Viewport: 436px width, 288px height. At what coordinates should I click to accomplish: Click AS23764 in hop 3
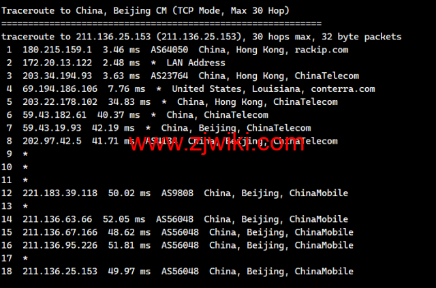tap(170, 76)
